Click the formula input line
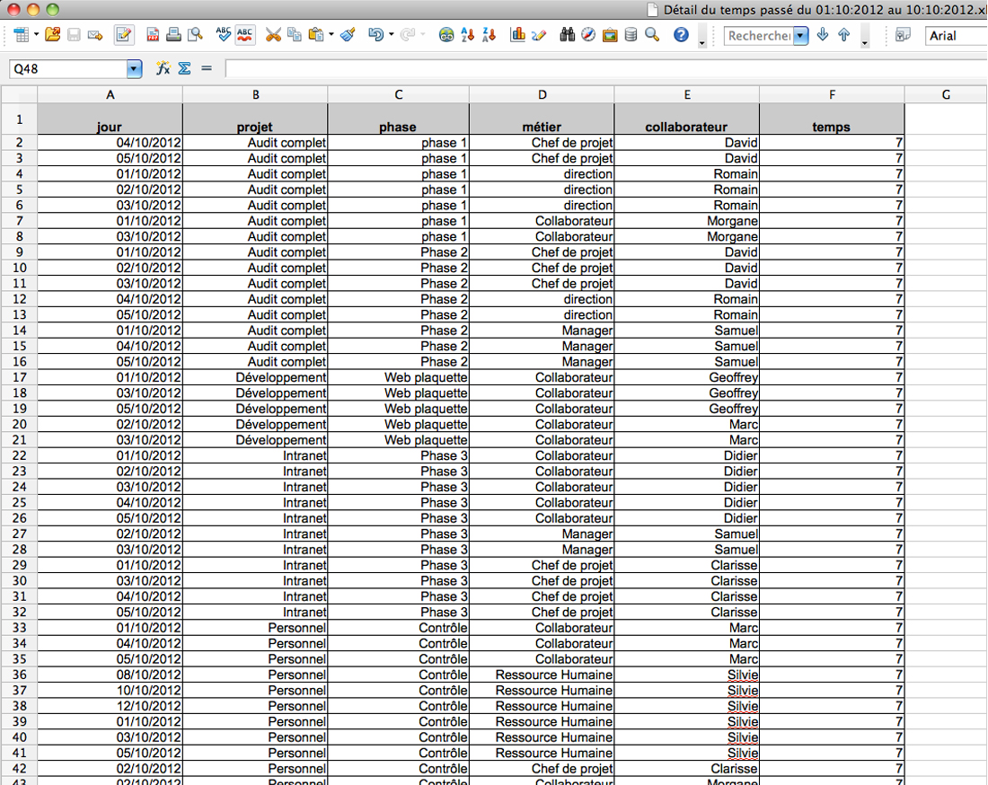988x785 pixels. [x=606, y=68]
